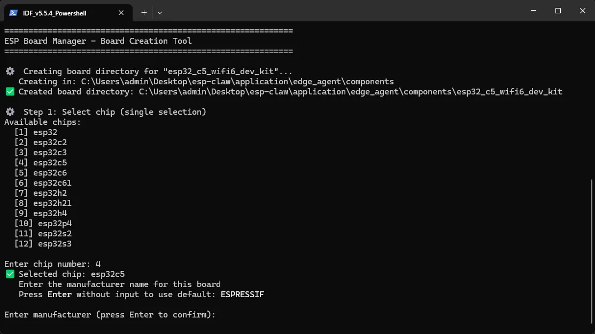The width and height of the screenshot is (595, 334).
Task: Open a new terminal tab with plus
Action: click(x=144, y=13)
